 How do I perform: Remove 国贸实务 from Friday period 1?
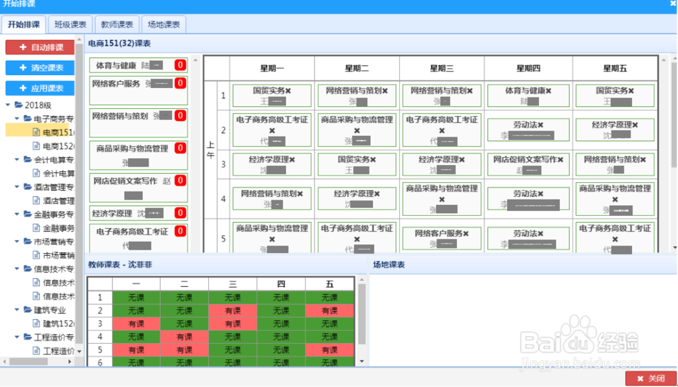pyautogui.click(x=631, y=91)
